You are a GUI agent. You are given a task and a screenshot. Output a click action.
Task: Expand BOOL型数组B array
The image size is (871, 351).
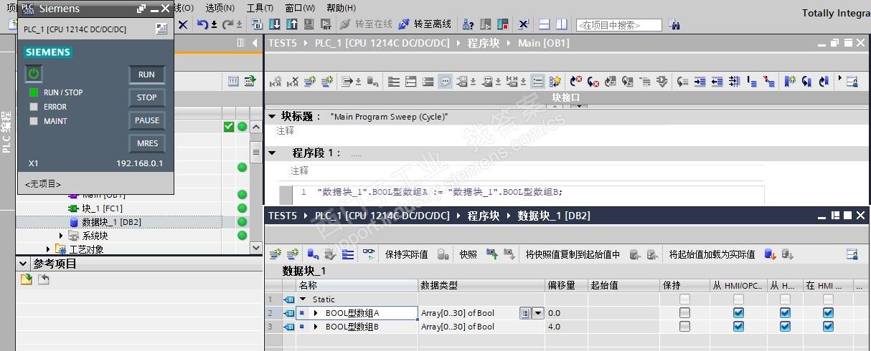pos(316,327)
